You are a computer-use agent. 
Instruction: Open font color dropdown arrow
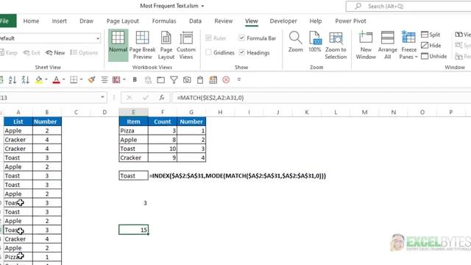pos(64,79)
